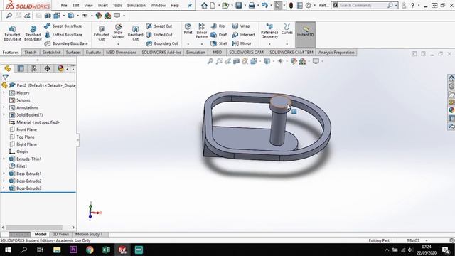Click the filter funnel icon in tree
Image resolution: width=455 pixels, height=256 pixels.
pyautogui.click(x=6, y=78)
